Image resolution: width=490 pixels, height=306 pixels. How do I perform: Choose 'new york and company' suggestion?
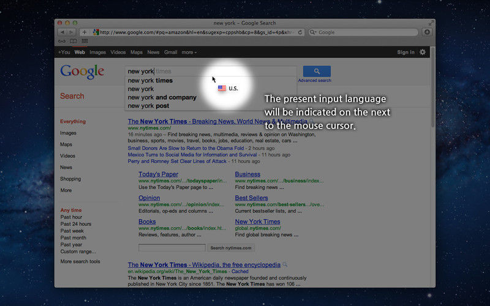(162, 97)
